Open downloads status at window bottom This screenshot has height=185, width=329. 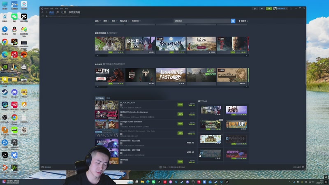pos(172,167)
